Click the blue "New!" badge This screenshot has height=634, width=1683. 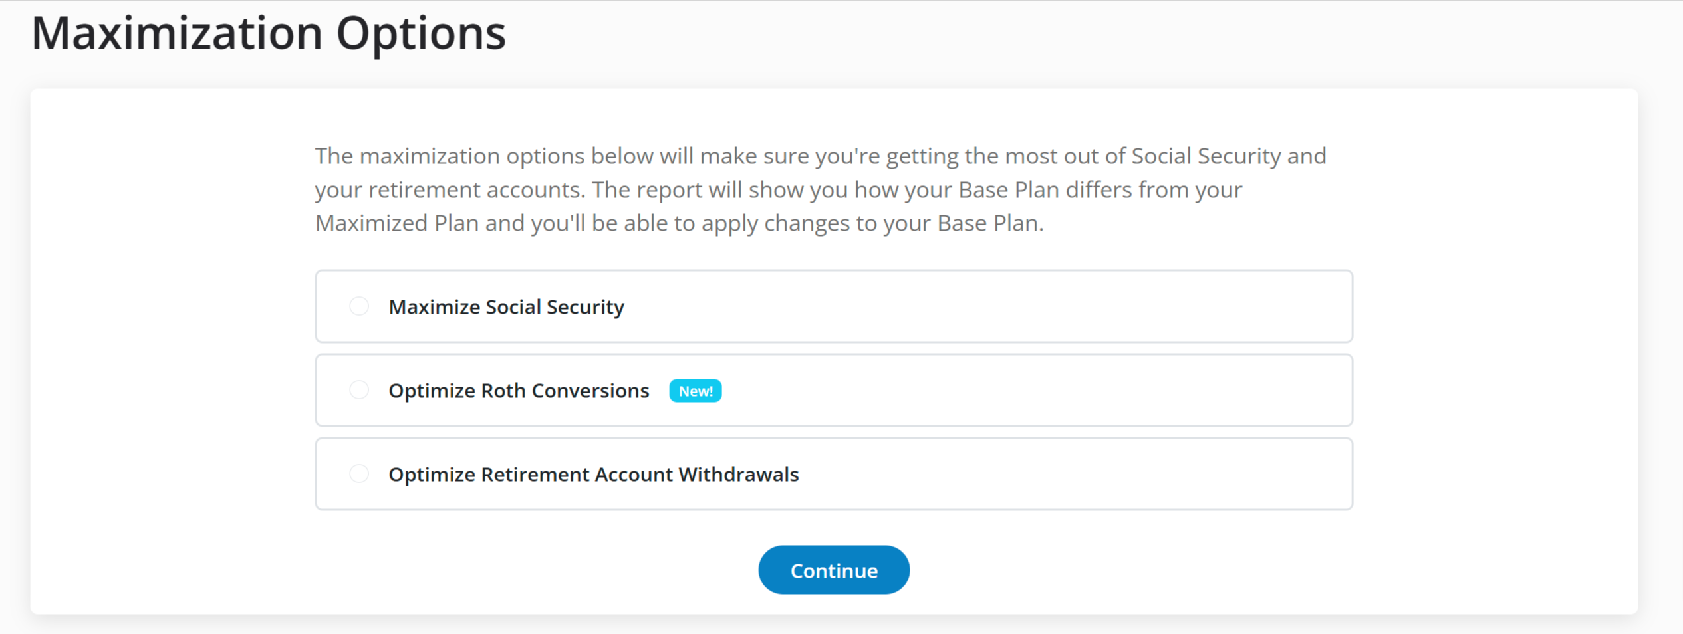coord(695,391)
